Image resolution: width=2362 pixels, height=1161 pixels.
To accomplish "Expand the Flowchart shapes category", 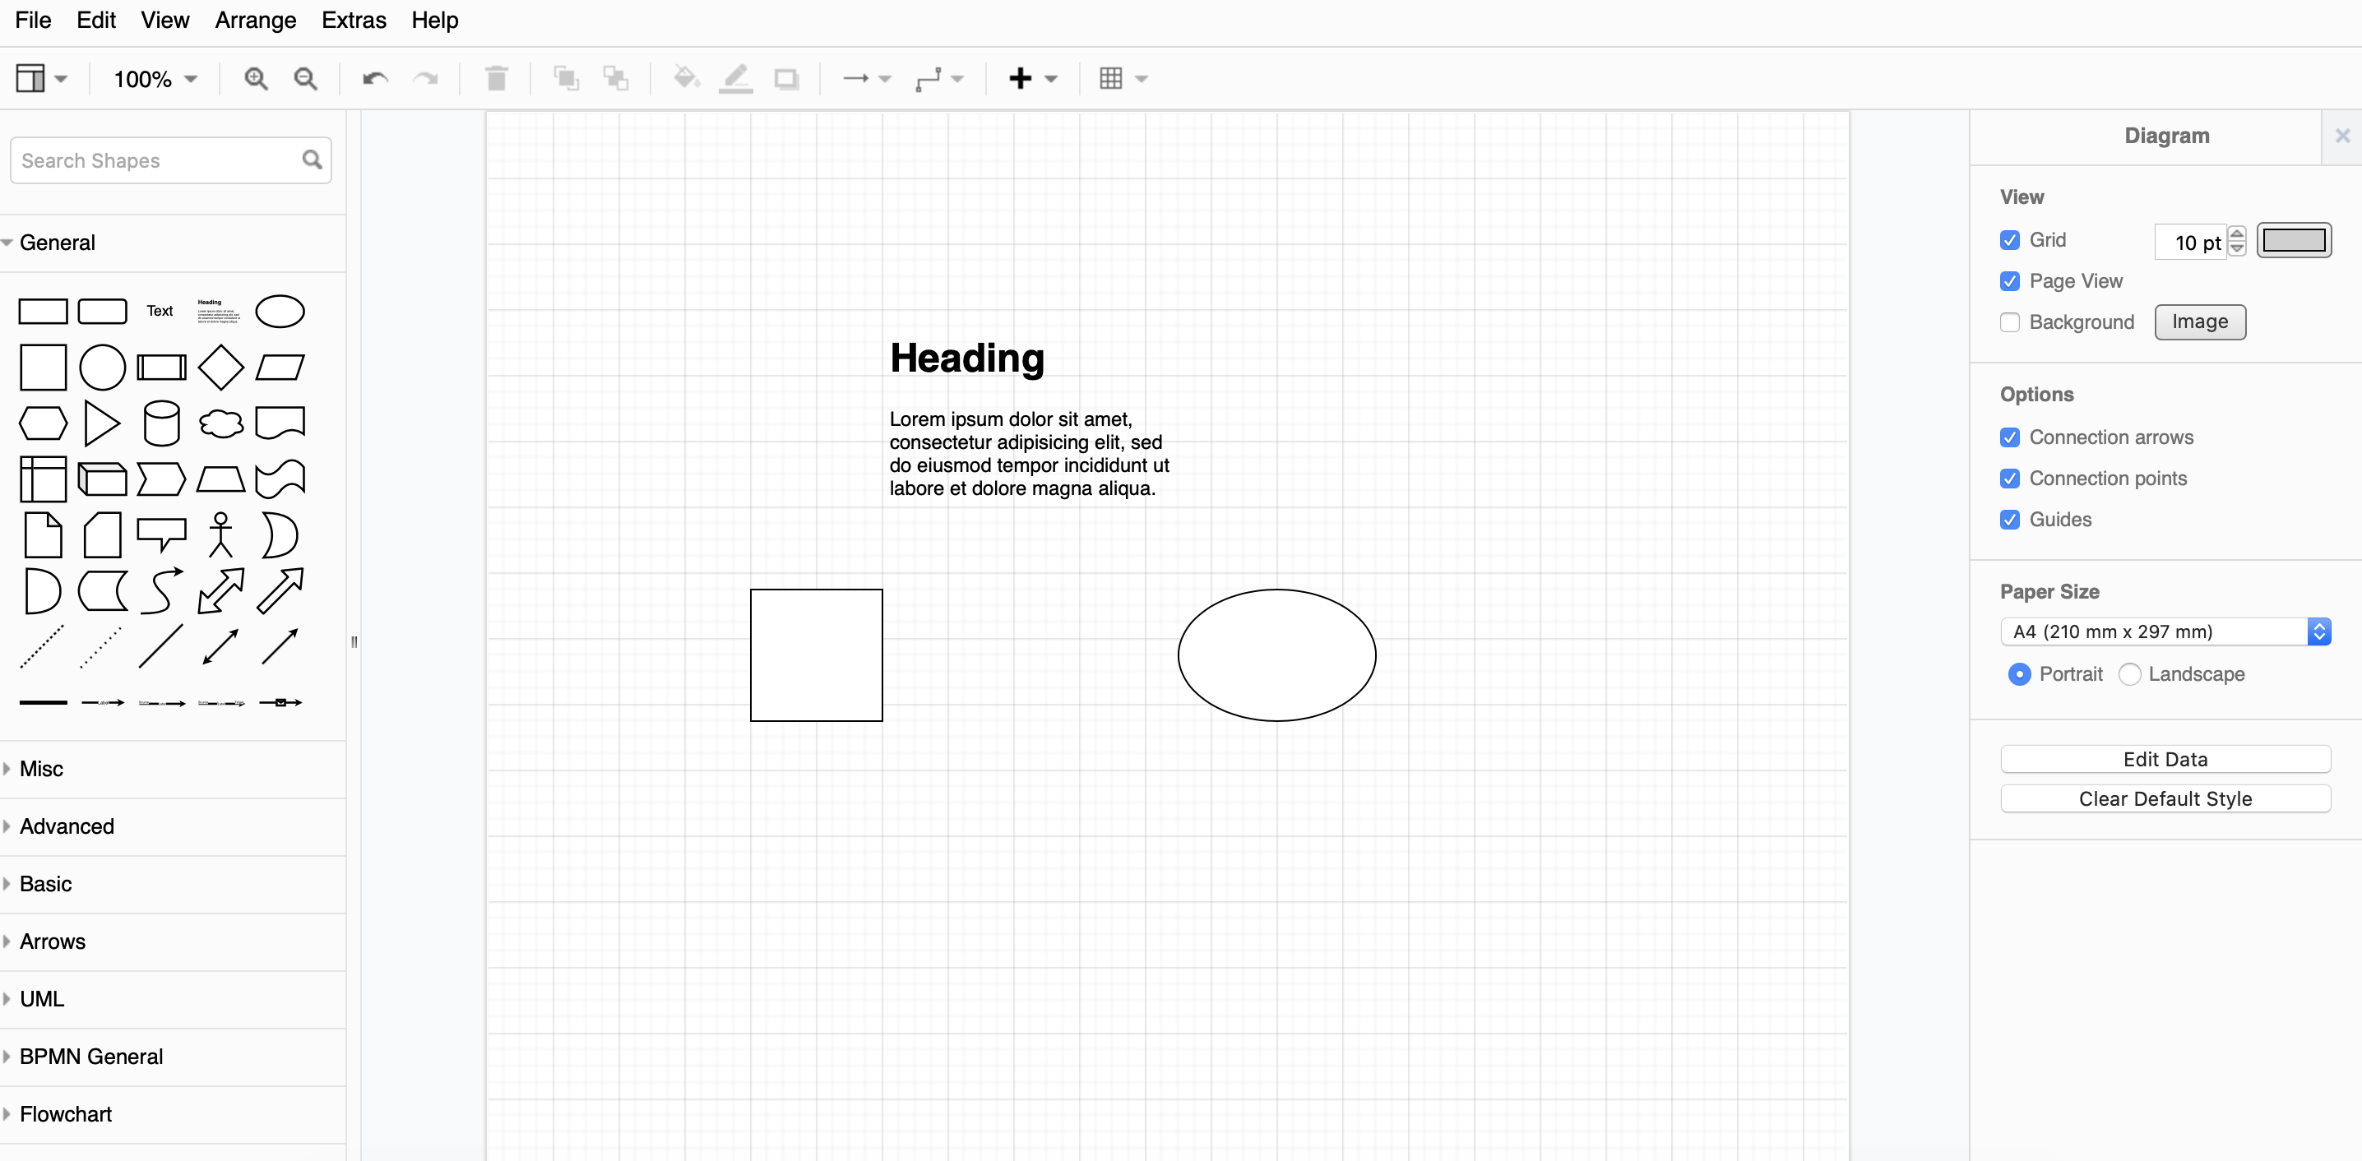I will 67,1114.
